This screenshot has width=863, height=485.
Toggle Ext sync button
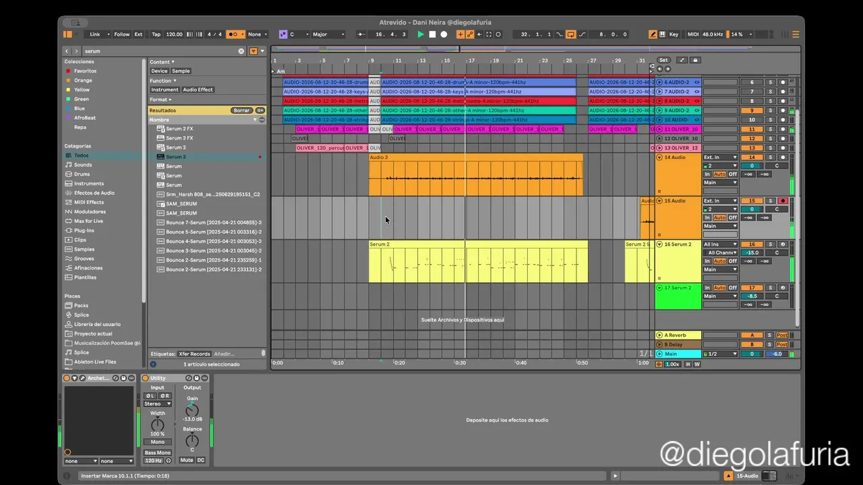[138, 34]
